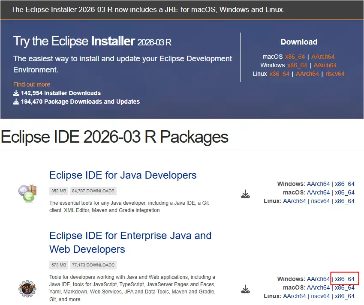Download Installer for Windows AArch64

tap(325, 65)
